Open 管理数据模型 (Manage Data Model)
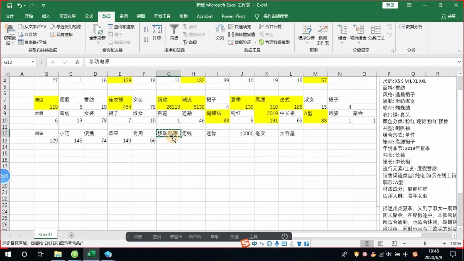 click(x=274, y=42)
